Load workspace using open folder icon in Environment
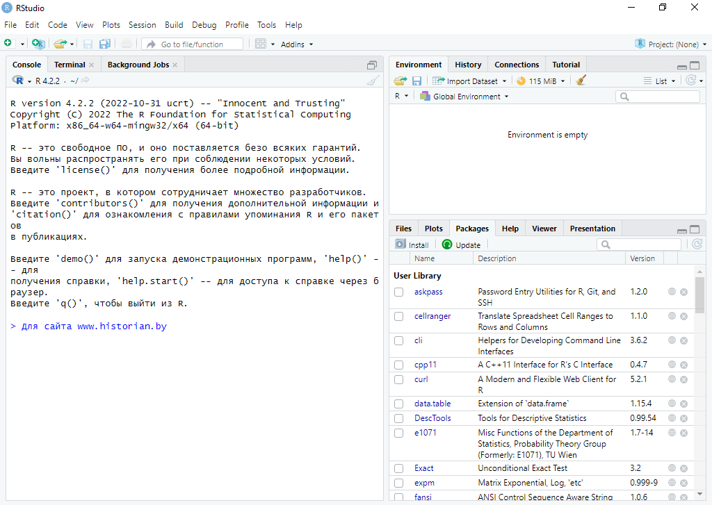712x505 pixels. (400, 81)
